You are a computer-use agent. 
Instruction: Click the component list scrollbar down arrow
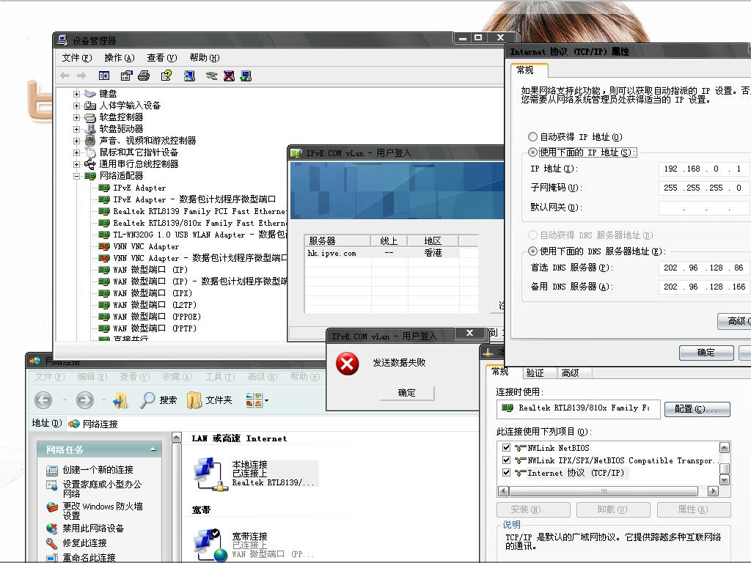point(725,480)
